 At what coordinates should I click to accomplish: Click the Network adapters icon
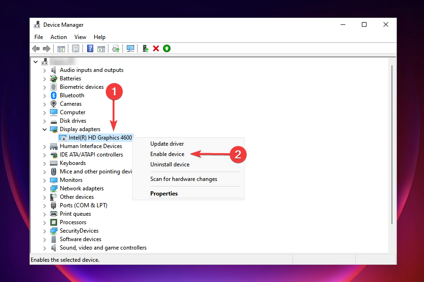[54, 188]
